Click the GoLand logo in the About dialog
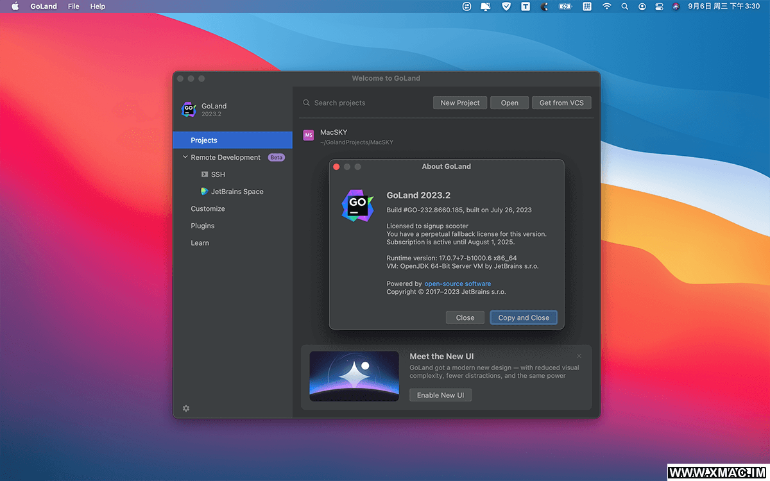 click(x=357, y=206)
